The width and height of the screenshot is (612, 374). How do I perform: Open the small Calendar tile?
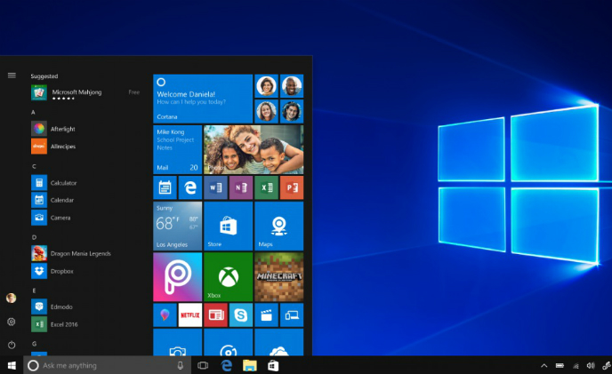[x=165, y=187]
